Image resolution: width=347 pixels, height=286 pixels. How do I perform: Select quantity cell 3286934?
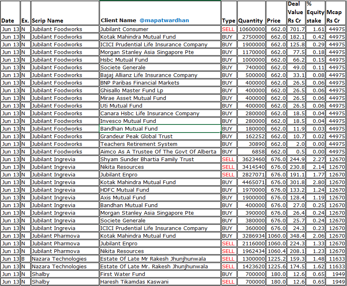pyautogui.click(x=251, y=236)
